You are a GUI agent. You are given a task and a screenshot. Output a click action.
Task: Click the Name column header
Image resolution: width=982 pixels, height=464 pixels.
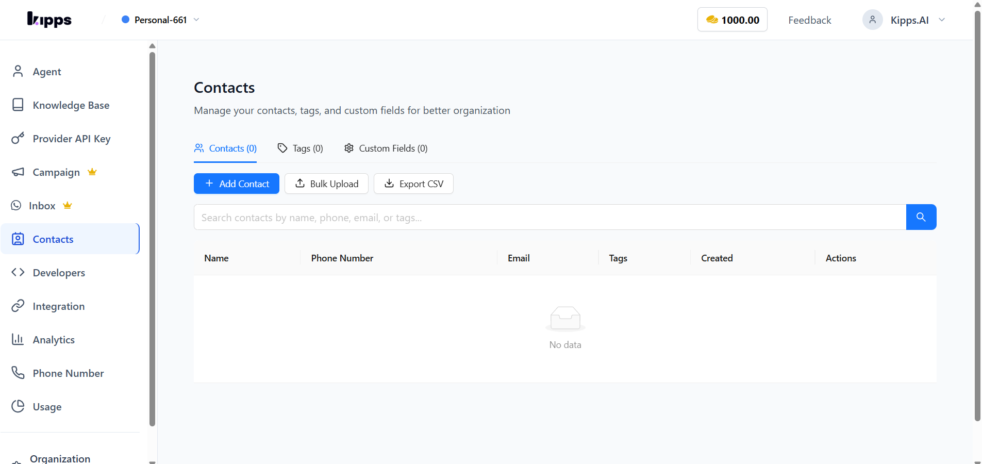(216, 258)
